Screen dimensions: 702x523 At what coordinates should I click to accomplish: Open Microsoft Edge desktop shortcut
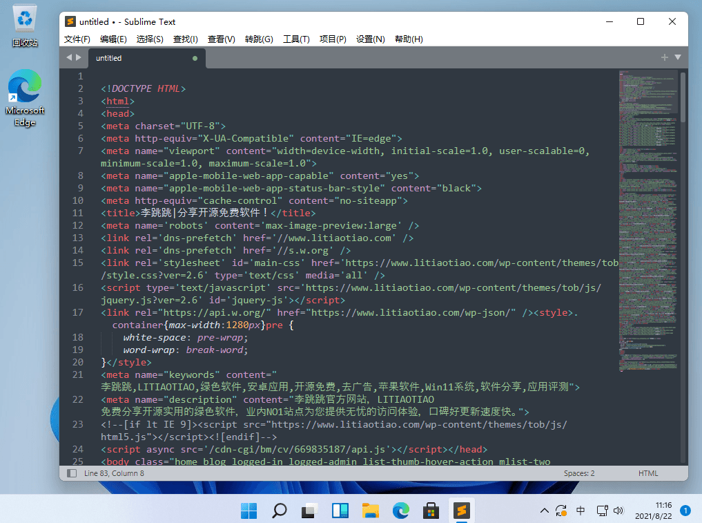coord(25,99)
